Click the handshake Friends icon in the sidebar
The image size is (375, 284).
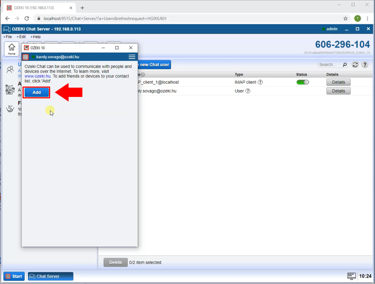(10, 109)
